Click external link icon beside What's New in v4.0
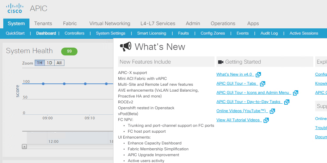This screenshot has height=163, width=327. pyautogui.click(x=258, y=75)
